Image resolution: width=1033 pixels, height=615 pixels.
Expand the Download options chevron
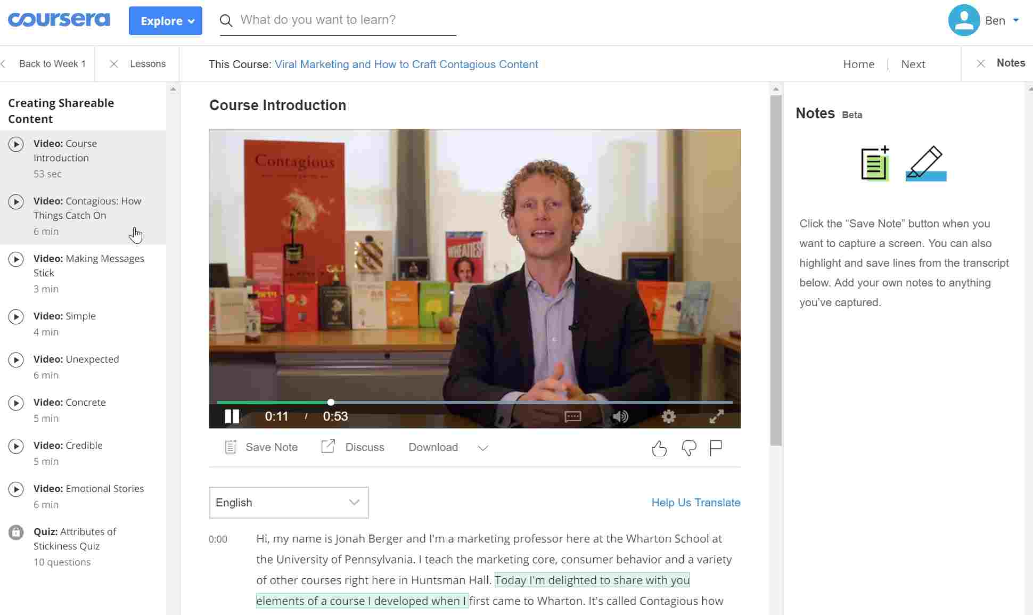pyautogui.click(x=483, y=448)
